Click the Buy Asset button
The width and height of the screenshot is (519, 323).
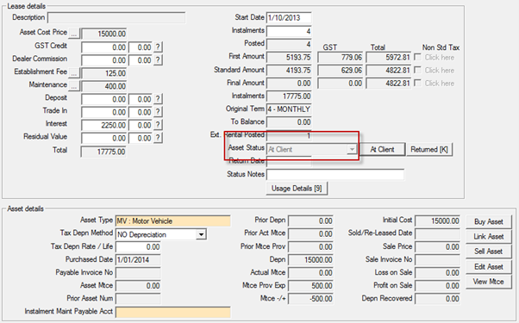tap(489, 222)
